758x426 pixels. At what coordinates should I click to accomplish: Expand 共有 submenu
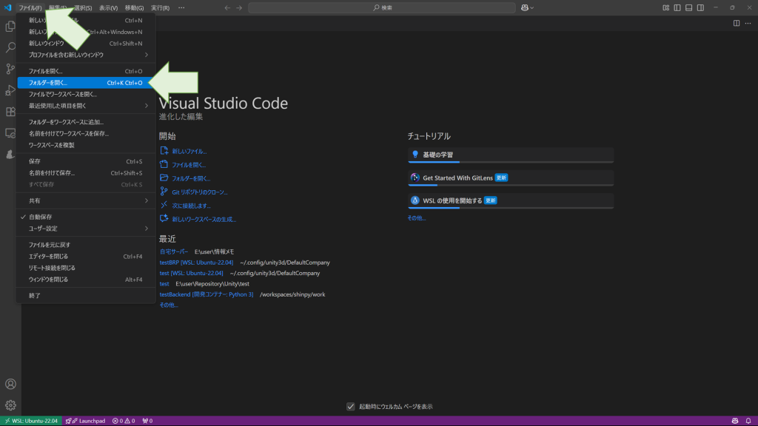tap(86, 200)
